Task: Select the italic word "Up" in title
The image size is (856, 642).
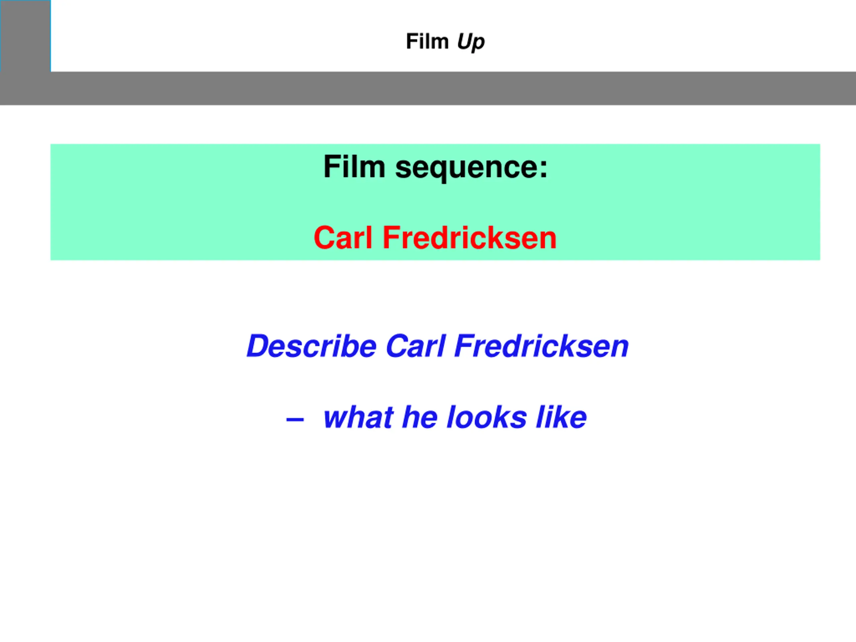Action: pos(470,42)
